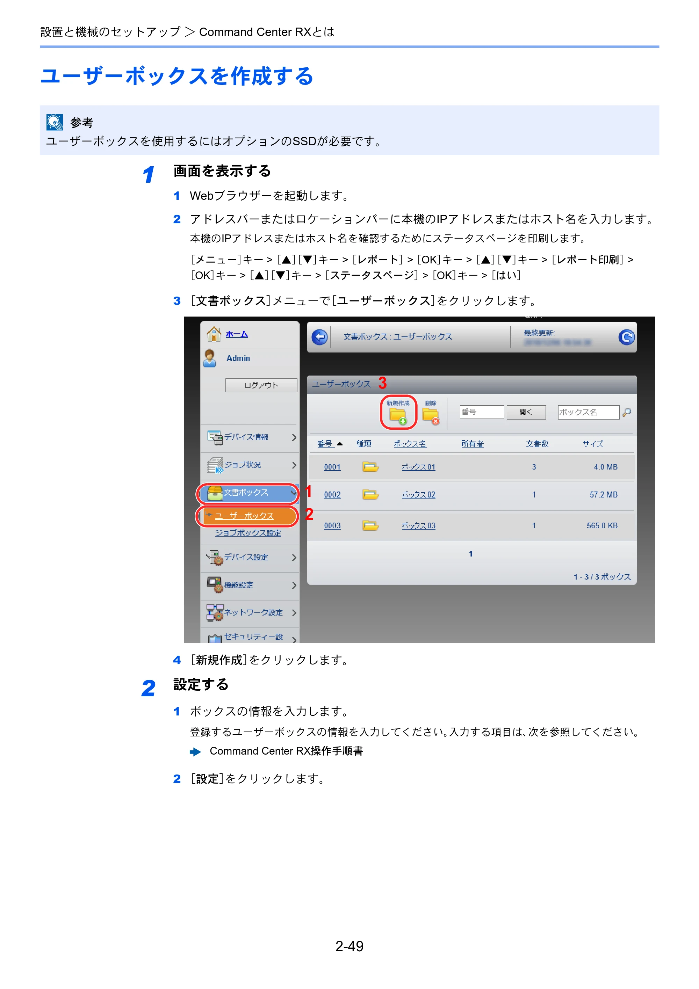Screen dimensions: 699x989
Task: Click the 開く button
Action: 526,412
